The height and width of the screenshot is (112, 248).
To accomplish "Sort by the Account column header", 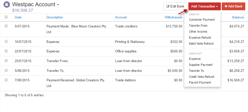I will click(121, 17).
